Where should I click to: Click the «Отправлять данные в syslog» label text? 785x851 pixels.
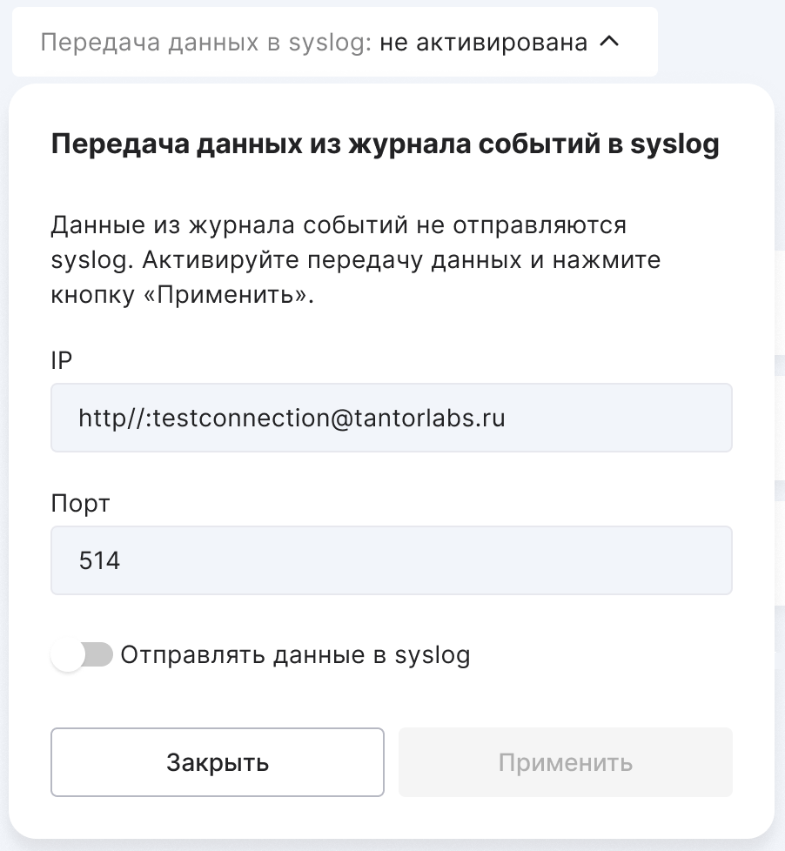click(295, 655)
